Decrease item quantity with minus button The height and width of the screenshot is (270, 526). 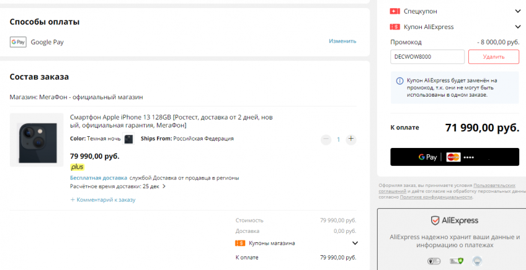(x=326, y=139)
